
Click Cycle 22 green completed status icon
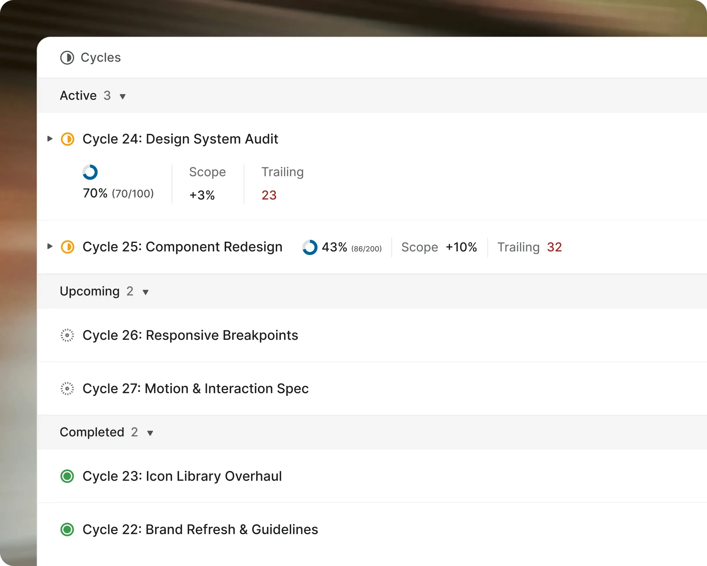point(67,530)
